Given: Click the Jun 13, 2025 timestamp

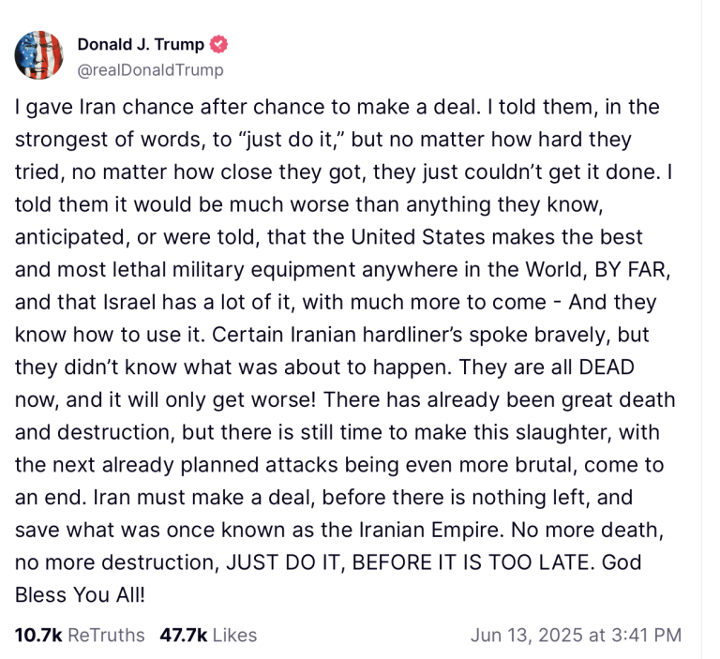Looking at the screenshot, I should coord(576,636).
